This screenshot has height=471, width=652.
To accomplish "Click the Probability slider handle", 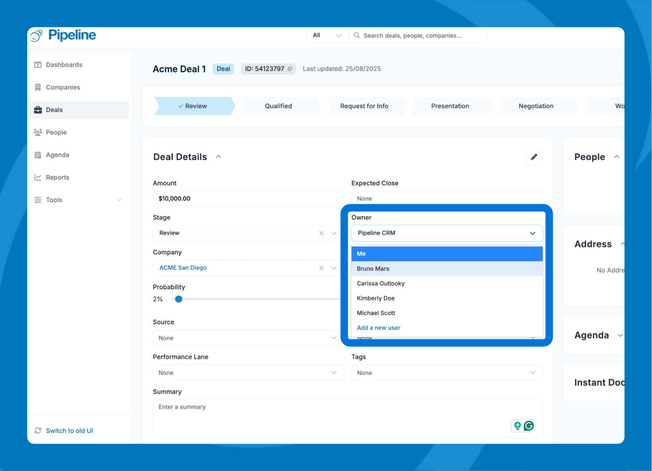I will click(x=179, y=299).
